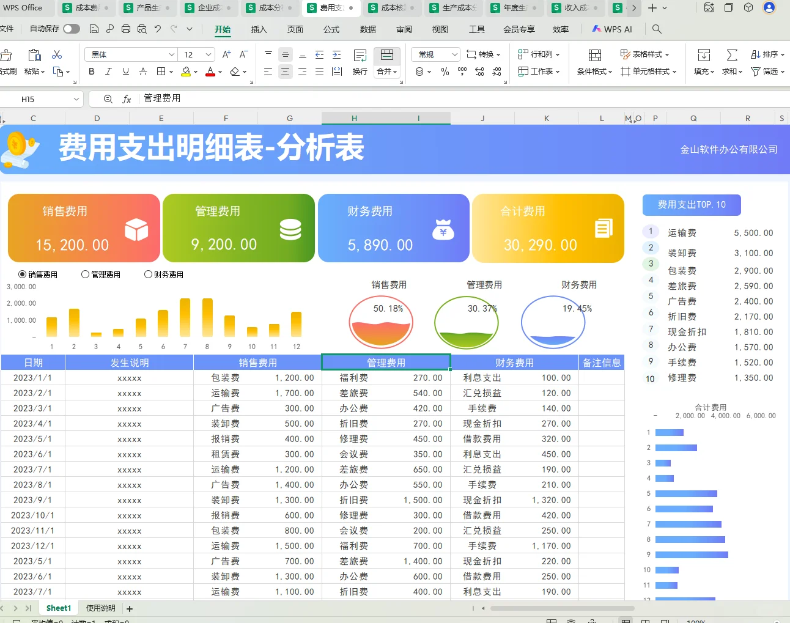The image size is (790, 623).
Task: Click the scissors cut icon
Action: click(57, 54)
